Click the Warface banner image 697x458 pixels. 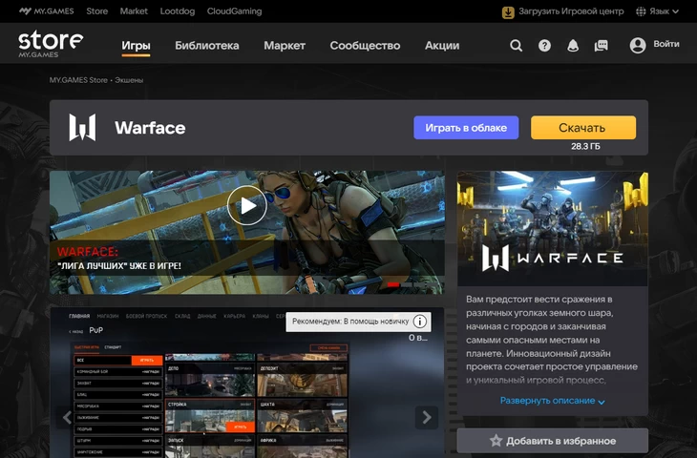coord(553,228)
